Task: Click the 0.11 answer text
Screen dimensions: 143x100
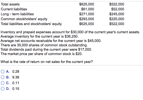Action: tap(16, 83)
